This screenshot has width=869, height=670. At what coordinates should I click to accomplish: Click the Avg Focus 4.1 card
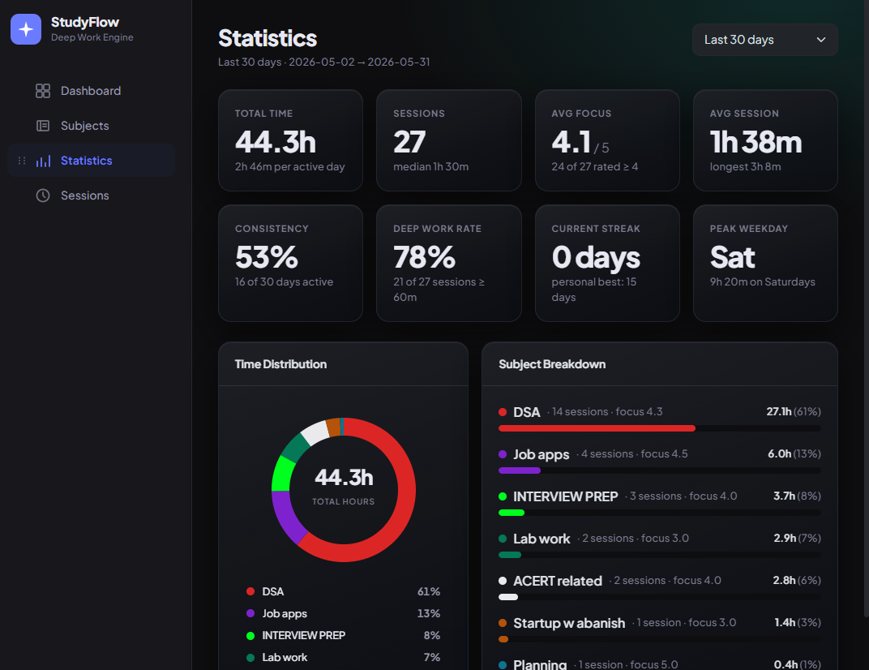tap(607, 140)
